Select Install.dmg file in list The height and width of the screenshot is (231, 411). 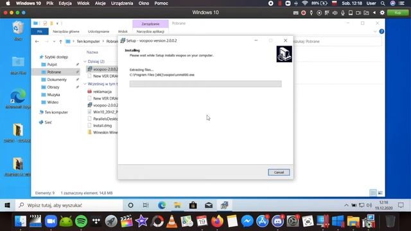(x=102, y=126)
